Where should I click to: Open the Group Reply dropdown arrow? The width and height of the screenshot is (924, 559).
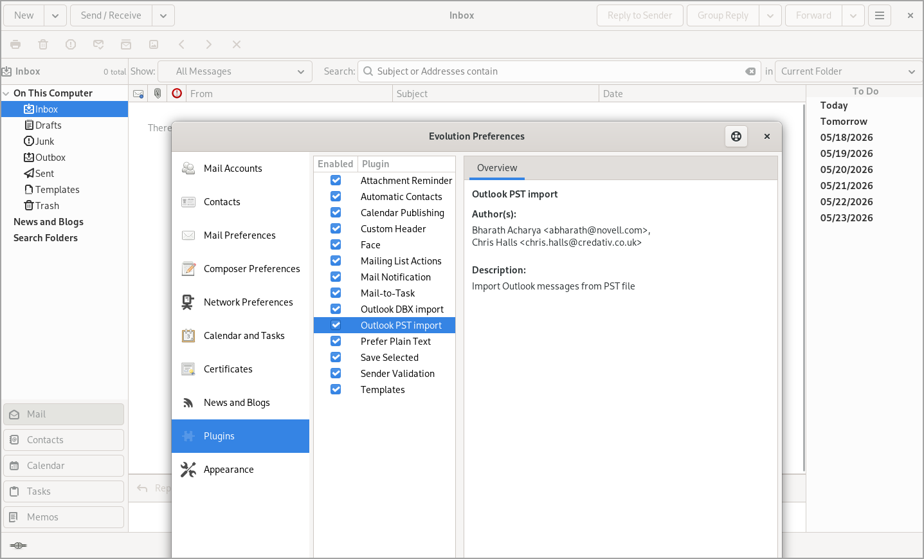[770, 15]
